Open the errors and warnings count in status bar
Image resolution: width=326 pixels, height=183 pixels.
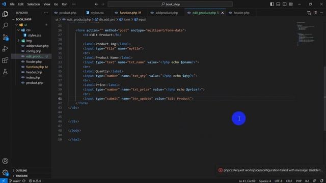[x=35, y=181]
